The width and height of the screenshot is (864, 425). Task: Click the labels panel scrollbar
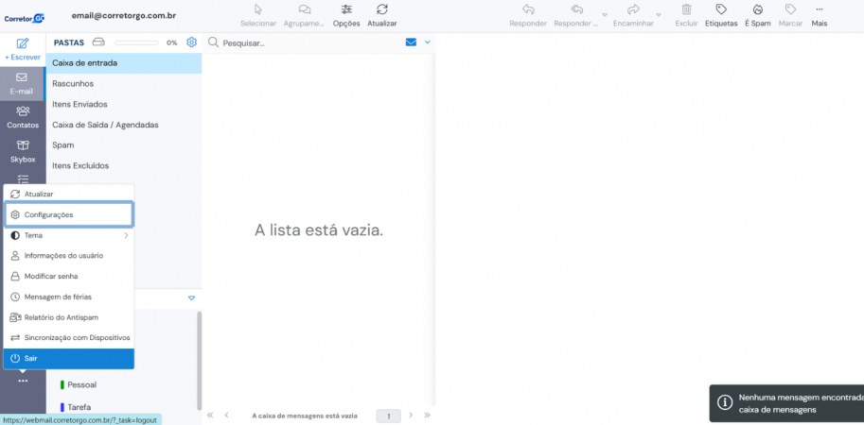click(x=199, y=360)
